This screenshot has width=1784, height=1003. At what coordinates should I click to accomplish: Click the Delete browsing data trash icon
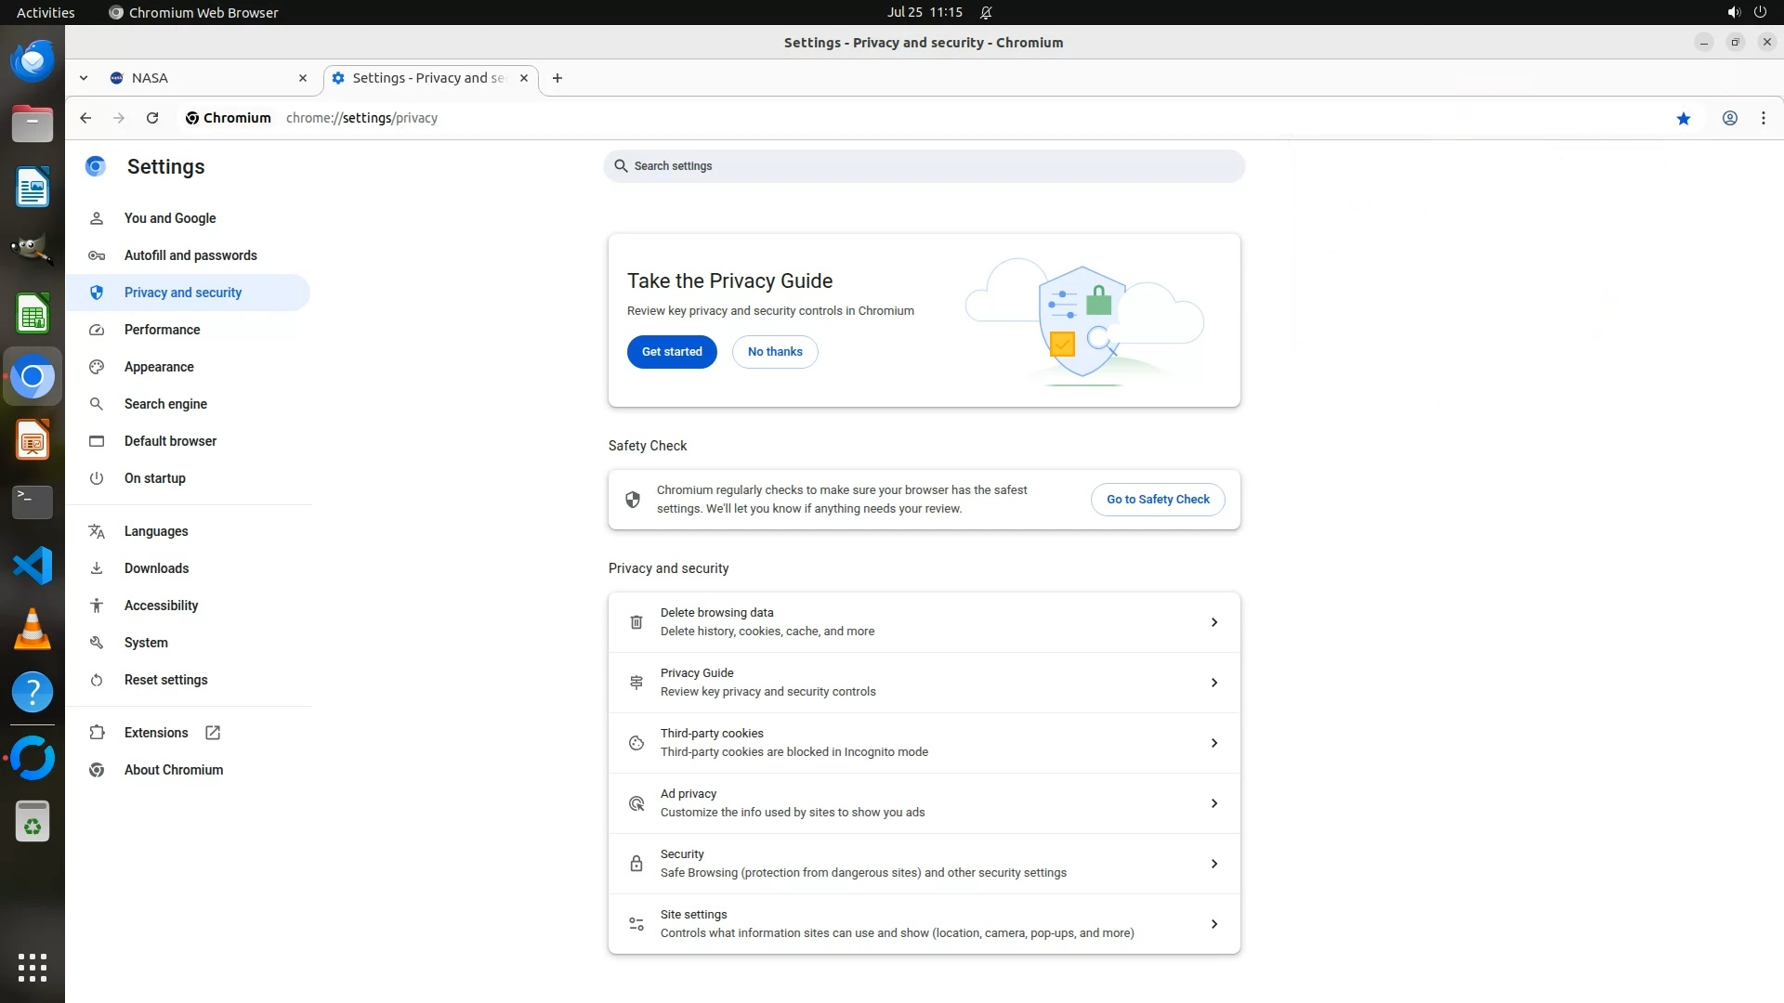pos(636,622)
